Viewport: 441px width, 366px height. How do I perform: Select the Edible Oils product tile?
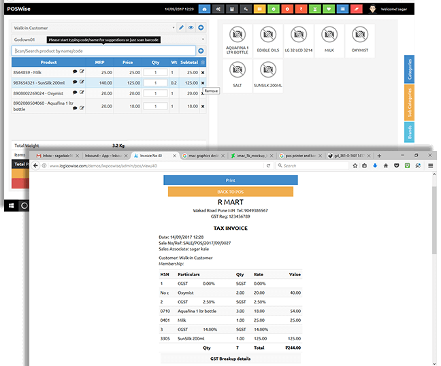tap(268, 41)
